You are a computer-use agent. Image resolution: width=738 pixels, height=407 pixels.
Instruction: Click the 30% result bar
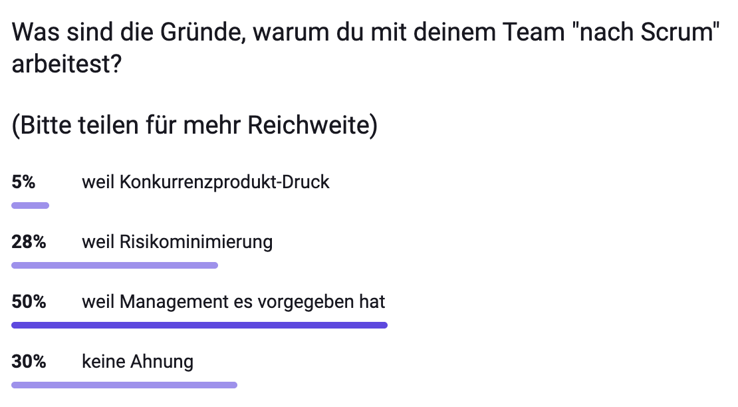click(124, 384)
